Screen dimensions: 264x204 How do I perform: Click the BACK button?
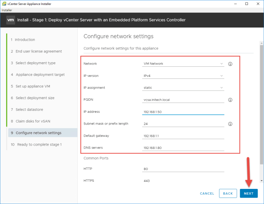pyautogui.click(x=228, y=193)
